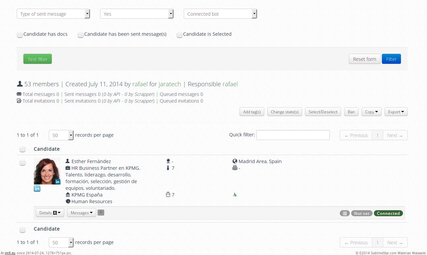Click the Not set status badge
The height and width of the screenshot is (255, 427).
tap(362, 213)
